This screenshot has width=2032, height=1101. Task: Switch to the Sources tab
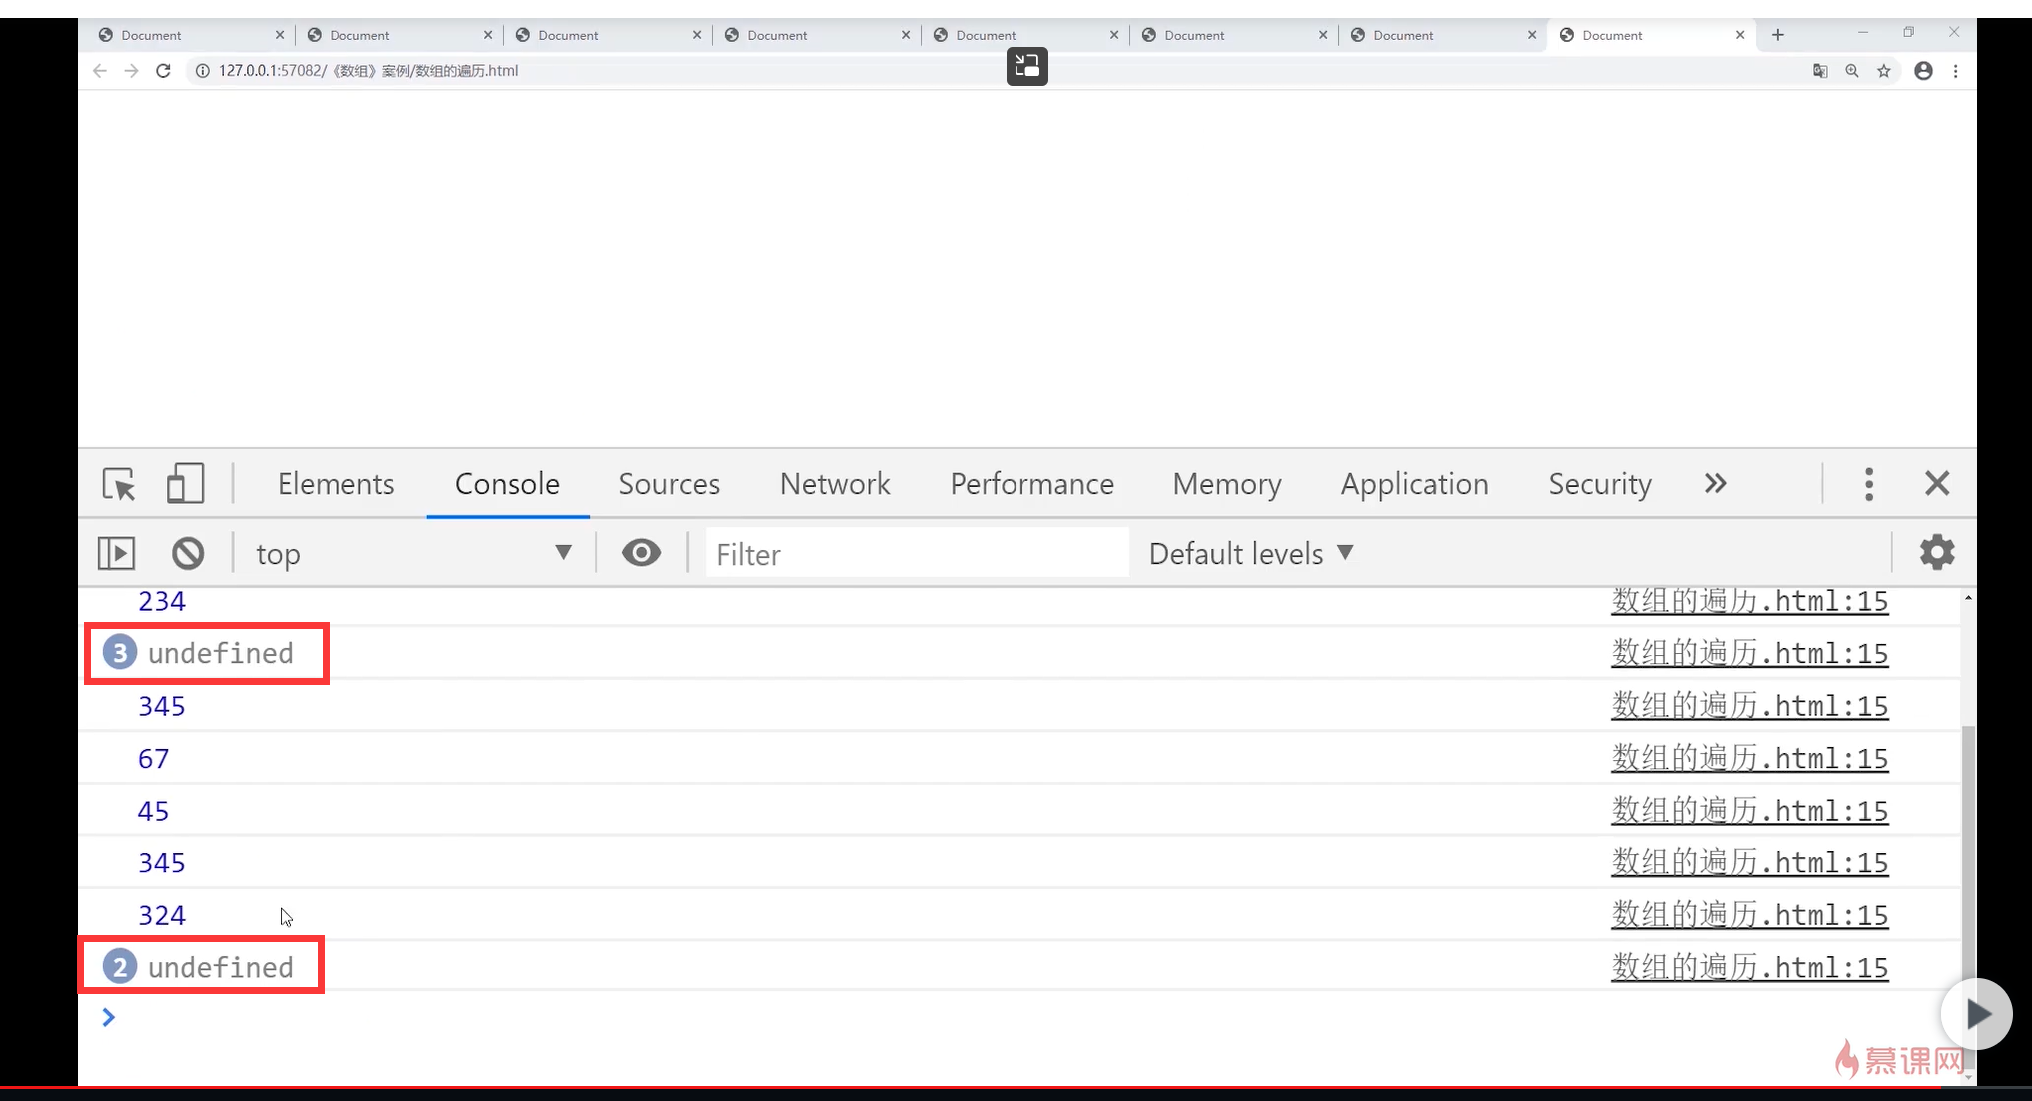tap(669, 484)
